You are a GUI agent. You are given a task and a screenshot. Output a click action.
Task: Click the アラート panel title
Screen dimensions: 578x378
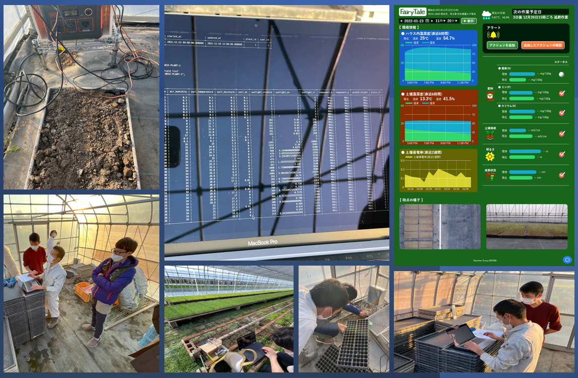(x=493, y=28)
